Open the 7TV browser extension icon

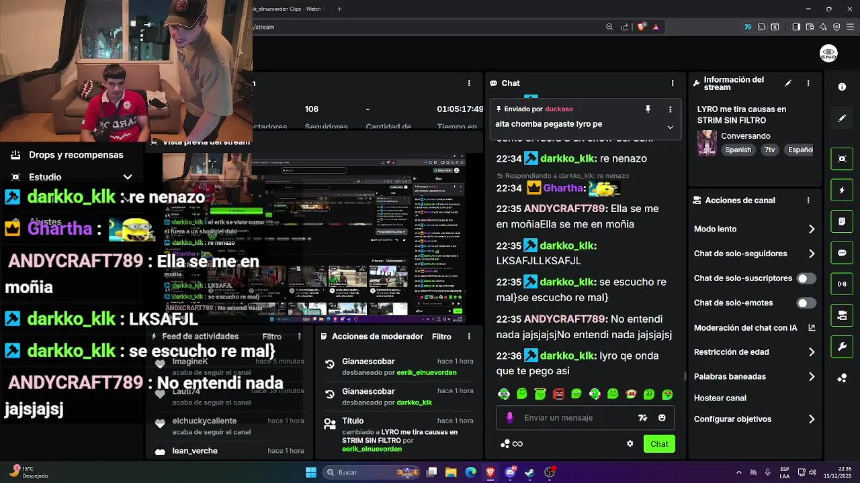point(748,27)
